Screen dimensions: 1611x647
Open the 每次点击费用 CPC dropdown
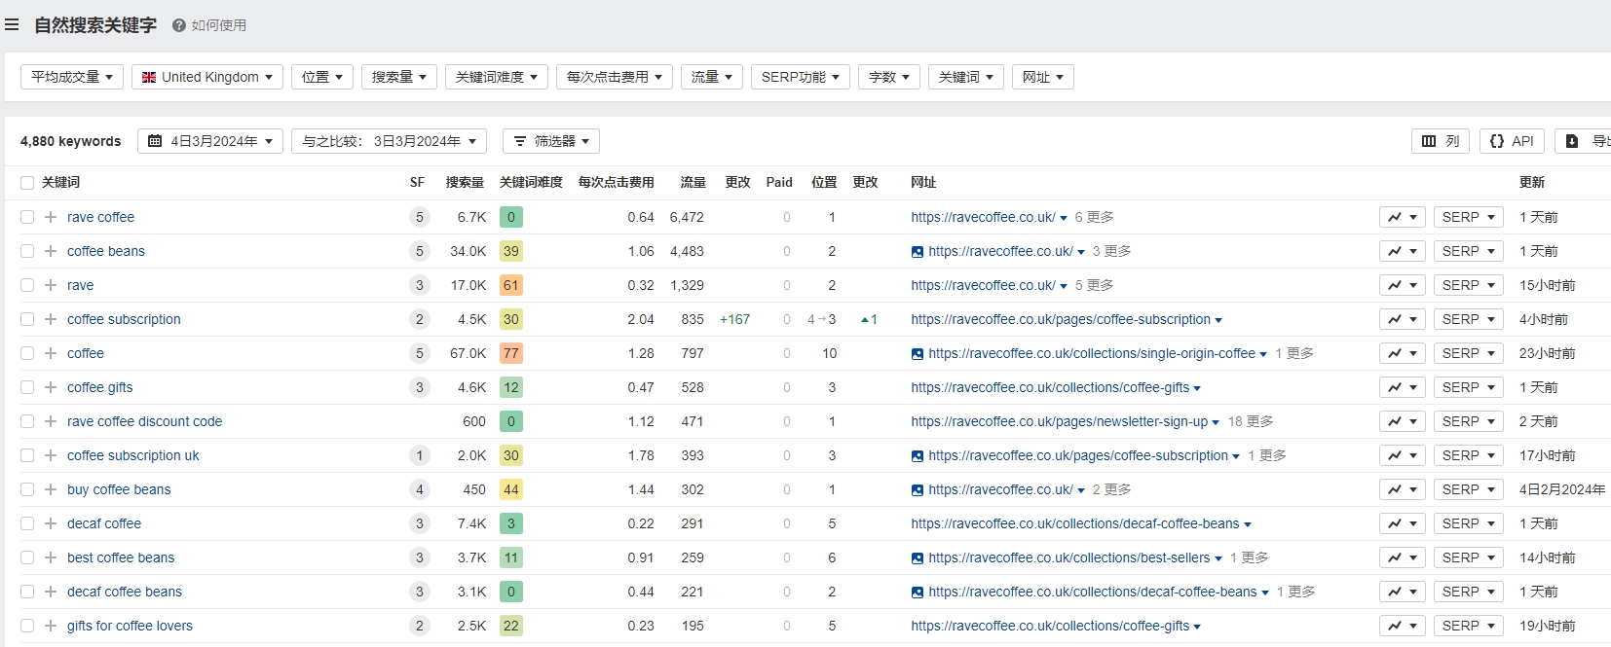(615, 77)
